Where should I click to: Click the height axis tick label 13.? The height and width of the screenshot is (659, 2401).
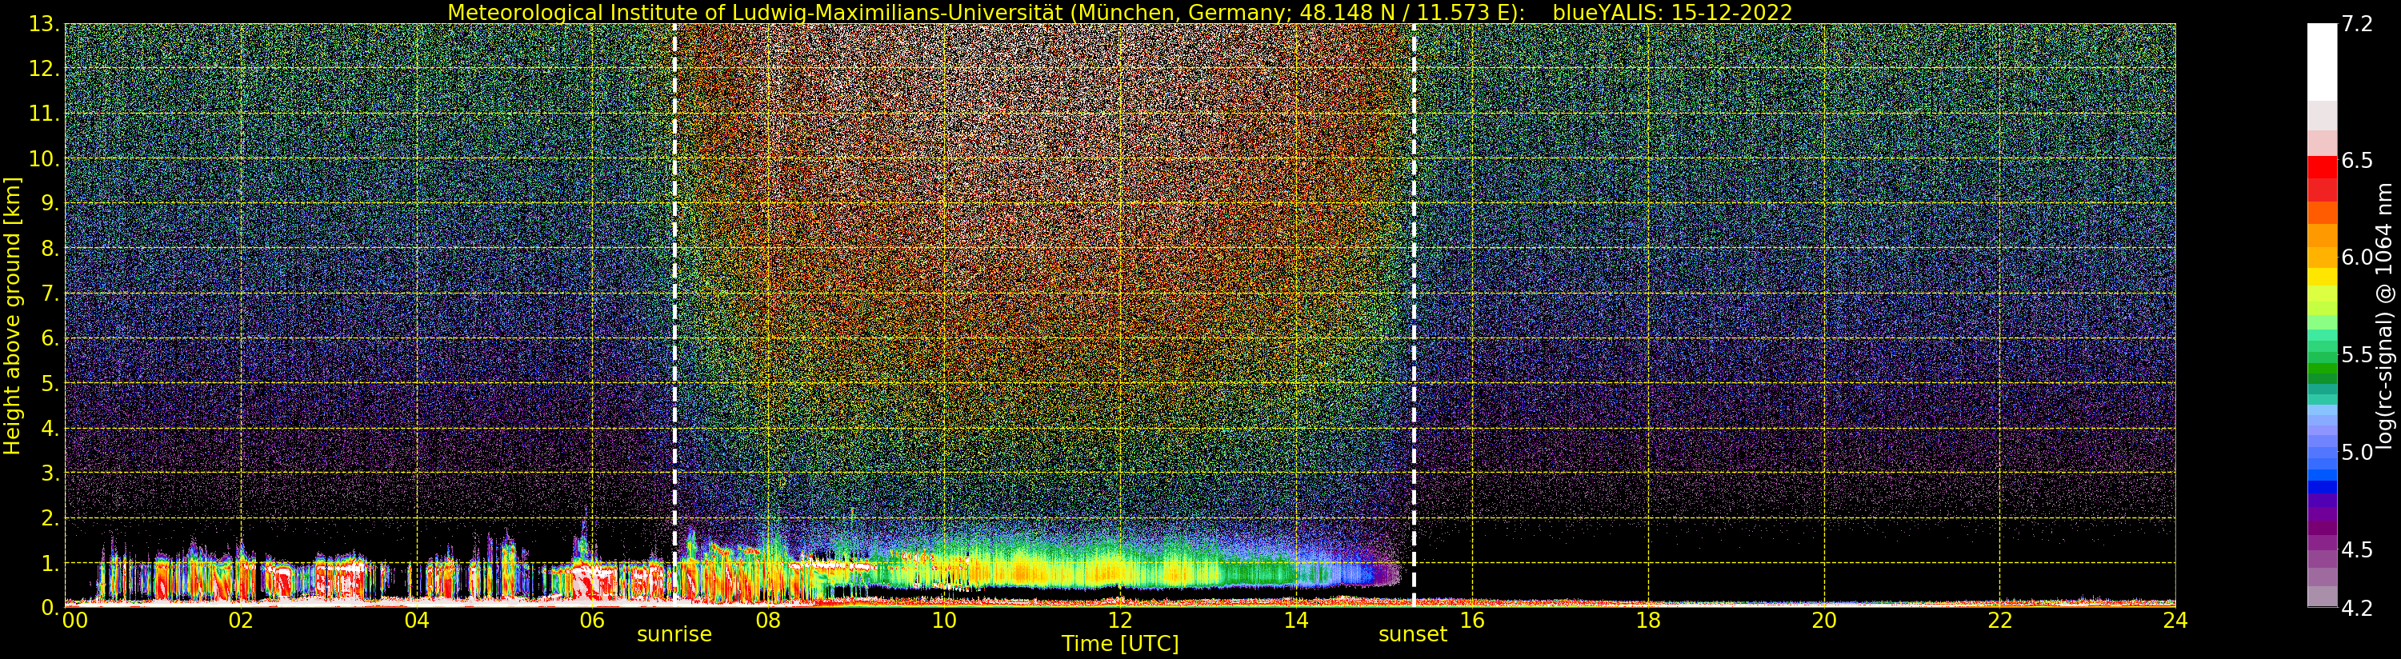click(x=43, y=24)
